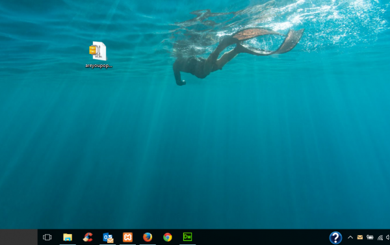This screenshot has height=245, width=390.
Task: Select the areyoupop zip archive icon
Action: pyautogui.click(x=98, y=51)
